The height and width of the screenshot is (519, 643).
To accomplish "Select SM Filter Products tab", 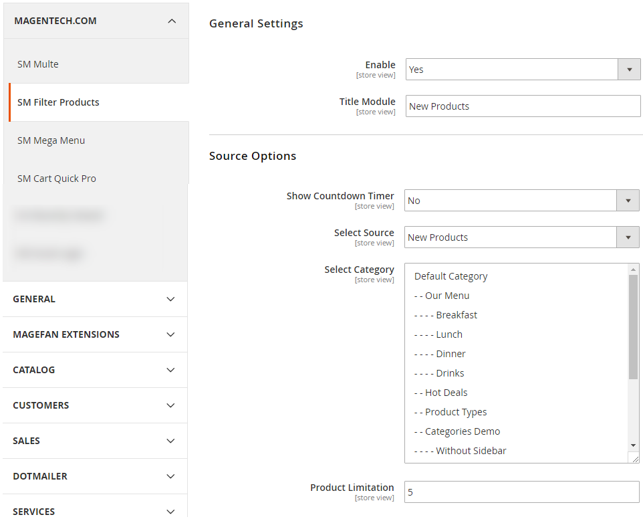I will pyautogui.click(x=58, y=102).
